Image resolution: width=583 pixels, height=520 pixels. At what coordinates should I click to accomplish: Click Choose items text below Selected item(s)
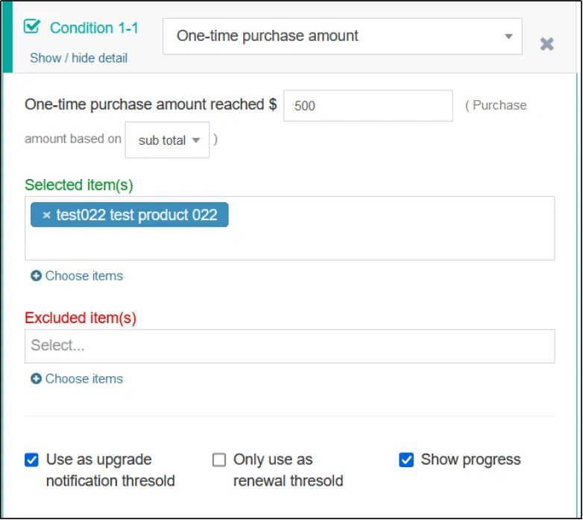click(83, 276)
